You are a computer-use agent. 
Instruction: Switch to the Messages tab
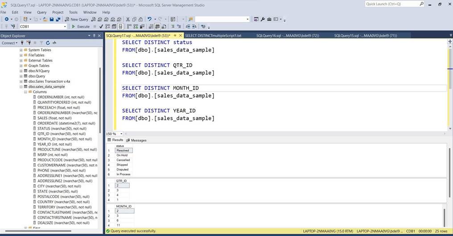tap(136, 140)
